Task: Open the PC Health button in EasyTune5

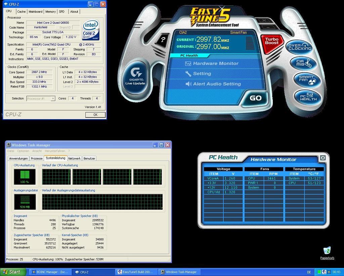Action: pos(308,97)
